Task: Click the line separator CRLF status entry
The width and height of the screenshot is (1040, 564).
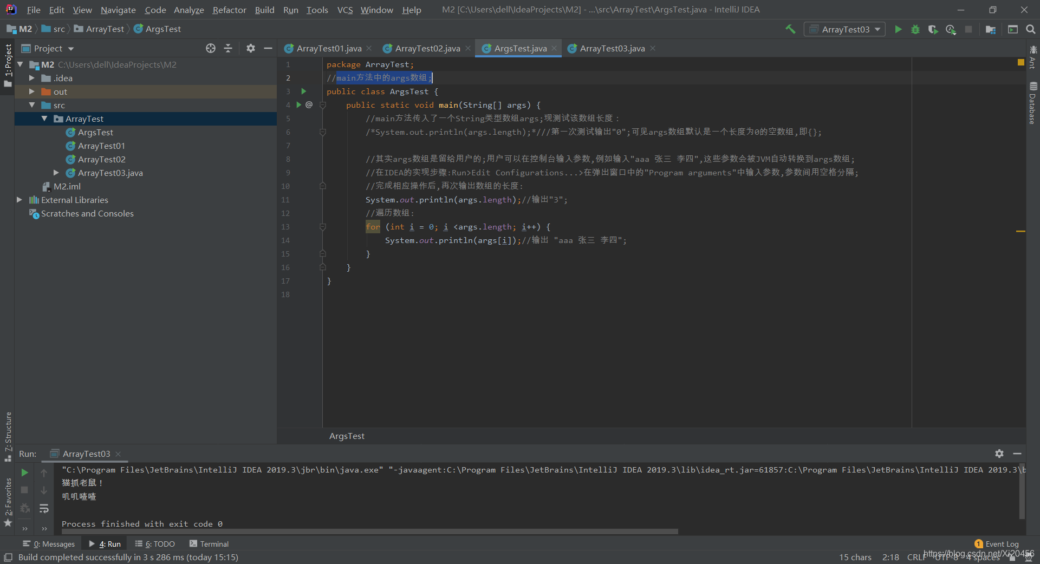Action: 917,557
